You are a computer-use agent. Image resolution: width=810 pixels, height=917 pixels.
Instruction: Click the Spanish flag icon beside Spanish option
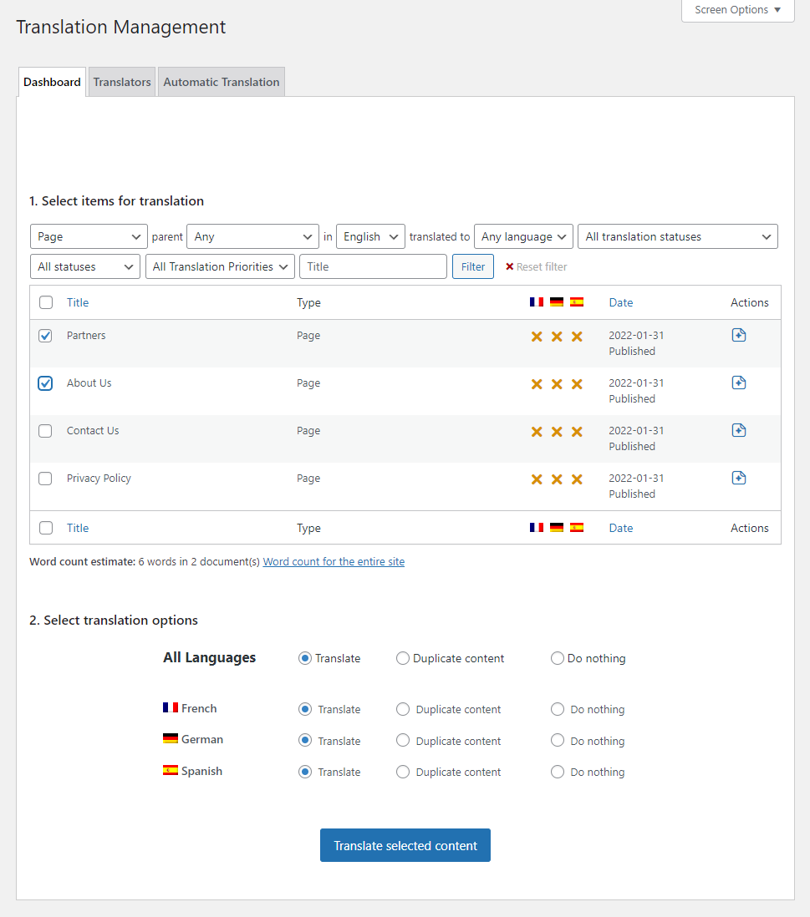[170, 770]
